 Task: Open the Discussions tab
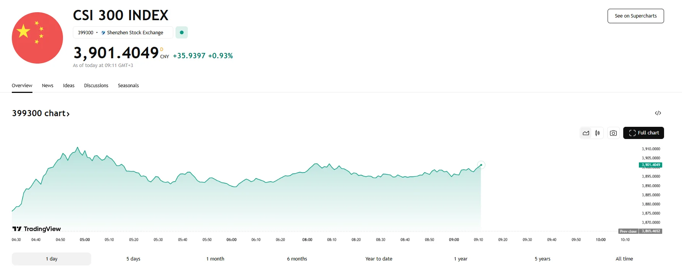pyautogui.click(x=96, y=86)
